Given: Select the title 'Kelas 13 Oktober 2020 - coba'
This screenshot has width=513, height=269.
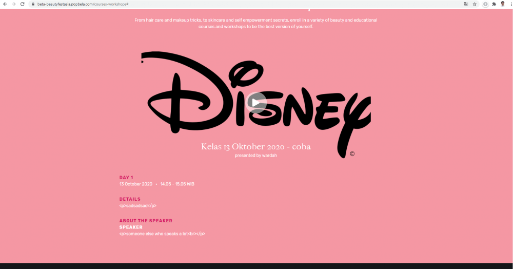Looking at the screenshot, I should point(256,147).
